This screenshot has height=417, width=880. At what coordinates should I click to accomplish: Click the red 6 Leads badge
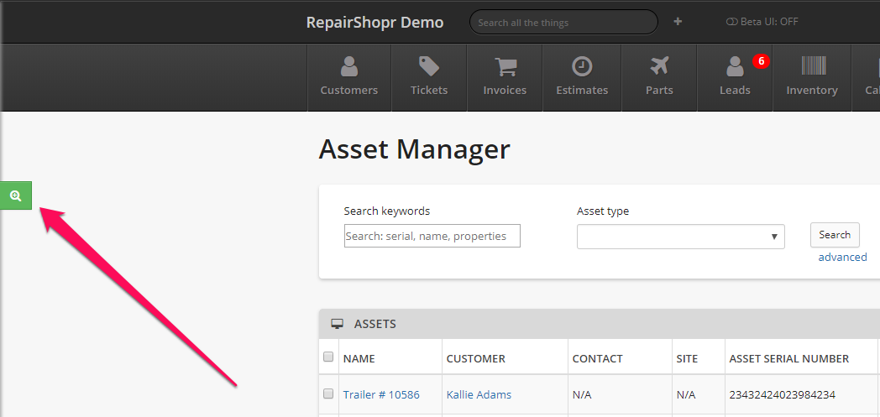tap(761, 61)
